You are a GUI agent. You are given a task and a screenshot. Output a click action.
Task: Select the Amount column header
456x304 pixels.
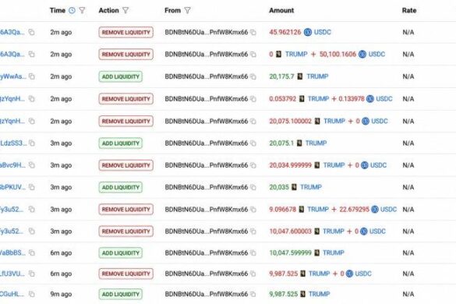pyautogui.click(x=281, y=10)
